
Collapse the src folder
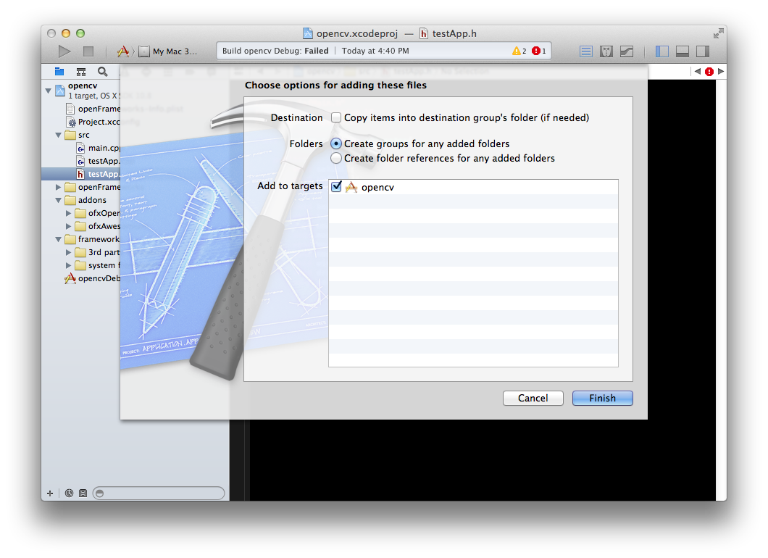58,135
